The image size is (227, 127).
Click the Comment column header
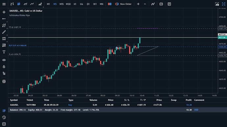coord(199,100)
